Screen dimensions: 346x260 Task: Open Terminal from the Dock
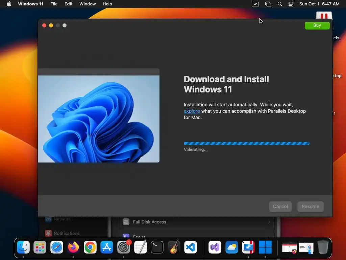coord(157,247)
